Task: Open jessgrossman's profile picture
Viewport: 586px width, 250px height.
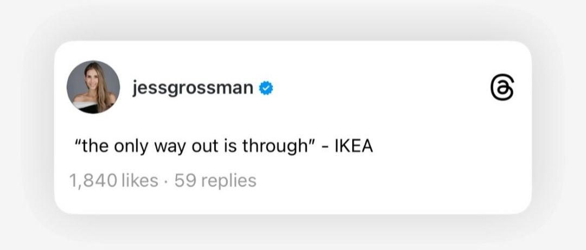Action: (93, 87)
